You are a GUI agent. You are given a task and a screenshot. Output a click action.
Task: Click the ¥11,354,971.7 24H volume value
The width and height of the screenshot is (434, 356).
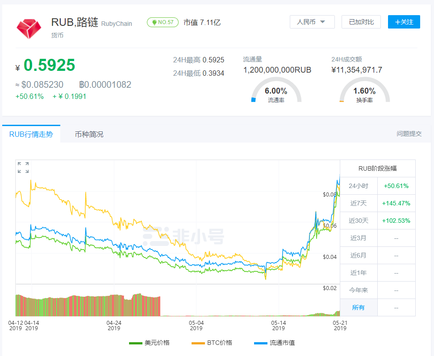coord(357,70)
